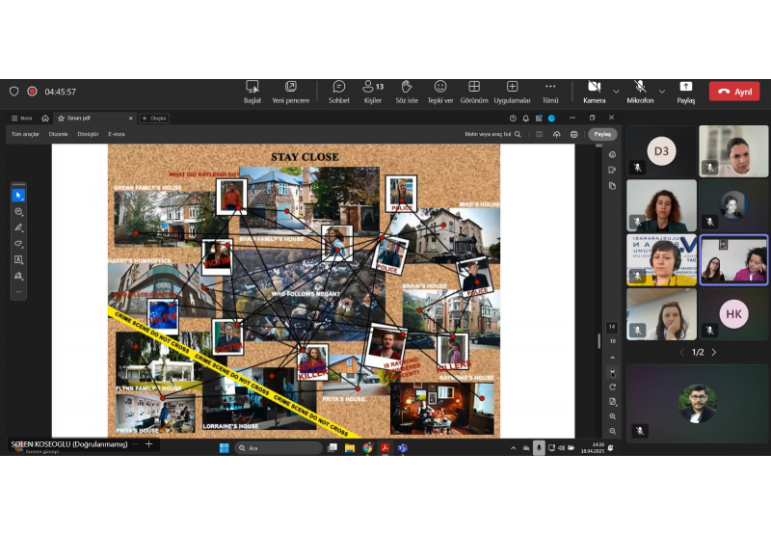
Task: Click the Oluştur create button
Action: 154,118
